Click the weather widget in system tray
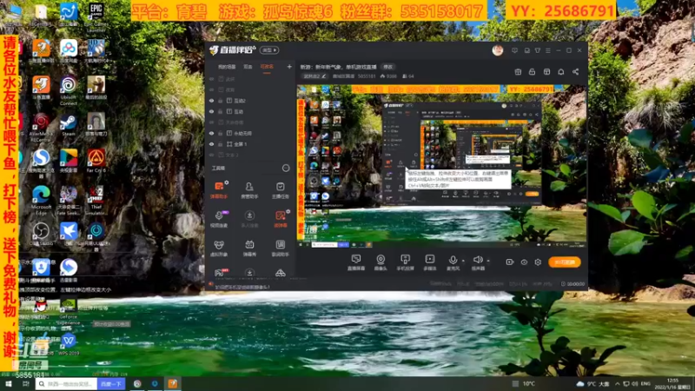Viewport: 695px width, 391px height. tap(592, 383)
